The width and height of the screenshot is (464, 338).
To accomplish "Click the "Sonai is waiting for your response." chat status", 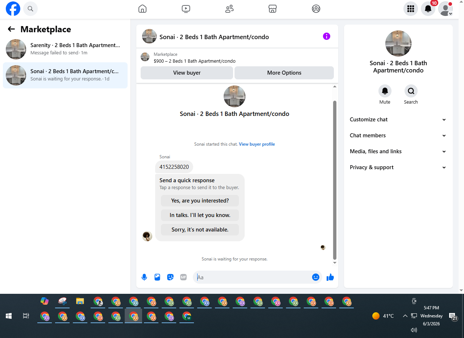I will tap(235, 259).
